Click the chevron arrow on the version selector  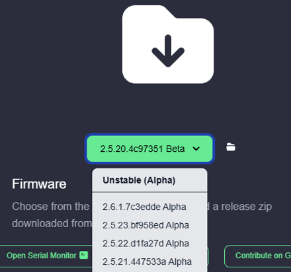point(196,149)
